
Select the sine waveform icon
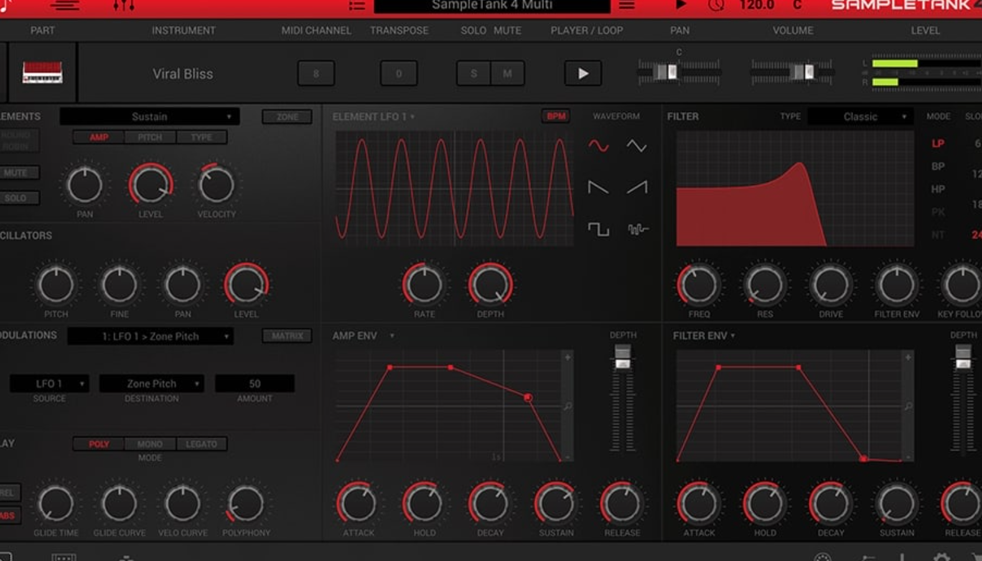click(x=599, y=146)
